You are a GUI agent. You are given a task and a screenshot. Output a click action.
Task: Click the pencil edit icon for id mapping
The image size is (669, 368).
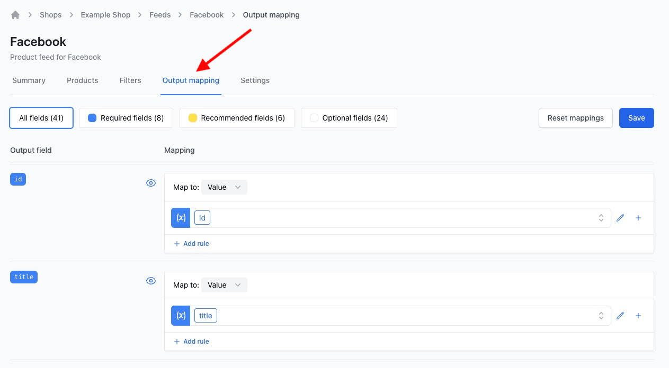point(620,218)
